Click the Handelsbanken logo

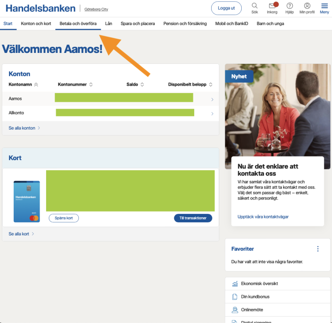(41, 8)
